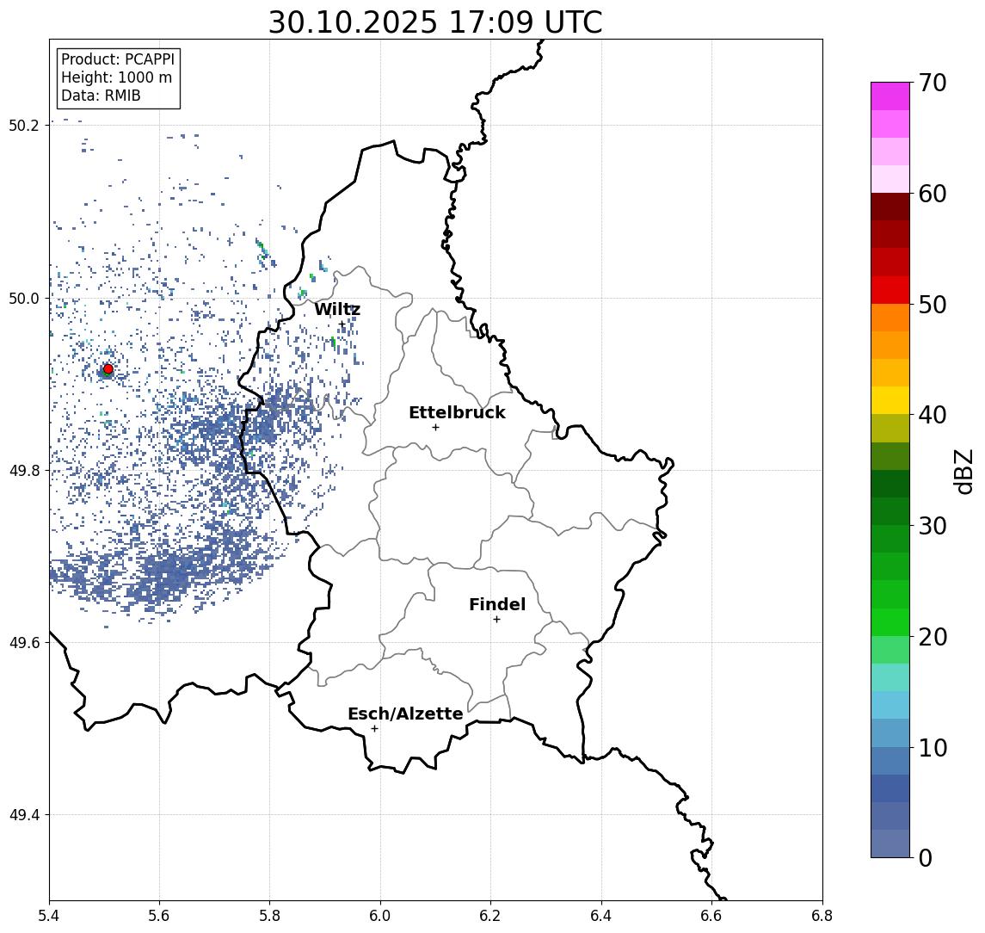This screenshot has width=985, height=933.
Task: Click the latitude label 50.2
Action: pyautogui.click(x=24, y=125)
